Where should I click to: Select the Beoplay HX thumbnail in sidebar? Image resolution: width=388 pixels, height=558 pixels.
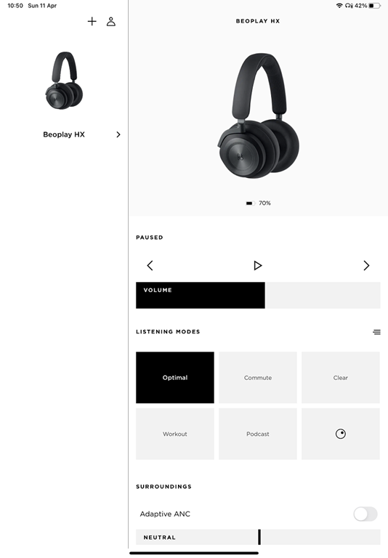(x=64, y=81)
